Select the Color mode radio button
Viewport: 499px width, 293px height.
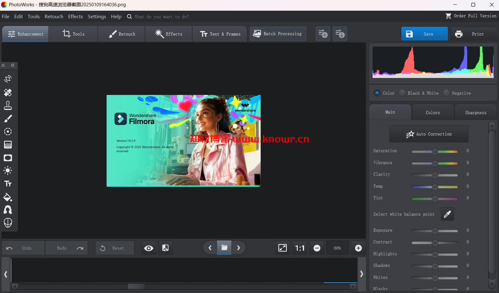pos(377,93)
